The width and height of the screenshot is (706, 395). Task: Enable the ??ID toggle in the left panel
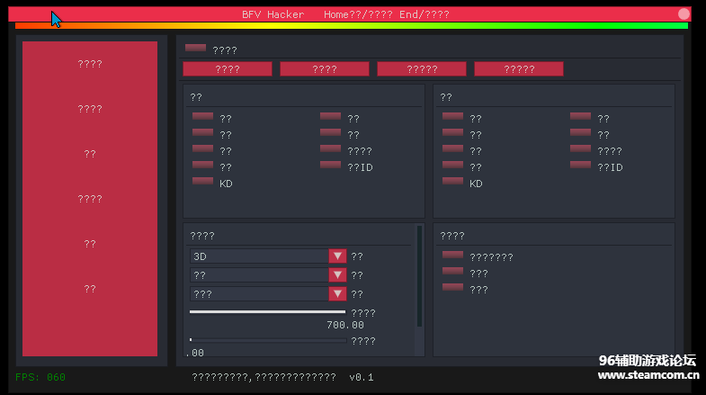click(330, 166)
